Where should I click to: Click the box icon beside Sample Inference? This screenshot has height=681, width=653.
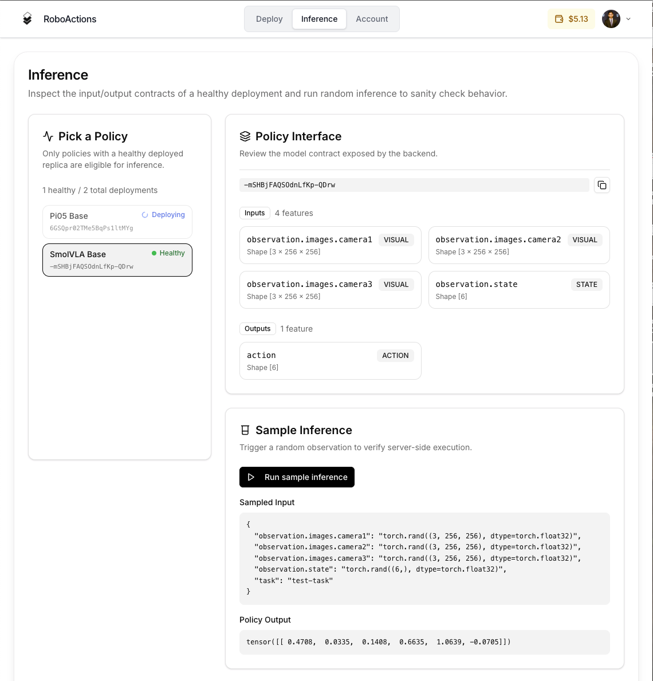tap(245, 430)
